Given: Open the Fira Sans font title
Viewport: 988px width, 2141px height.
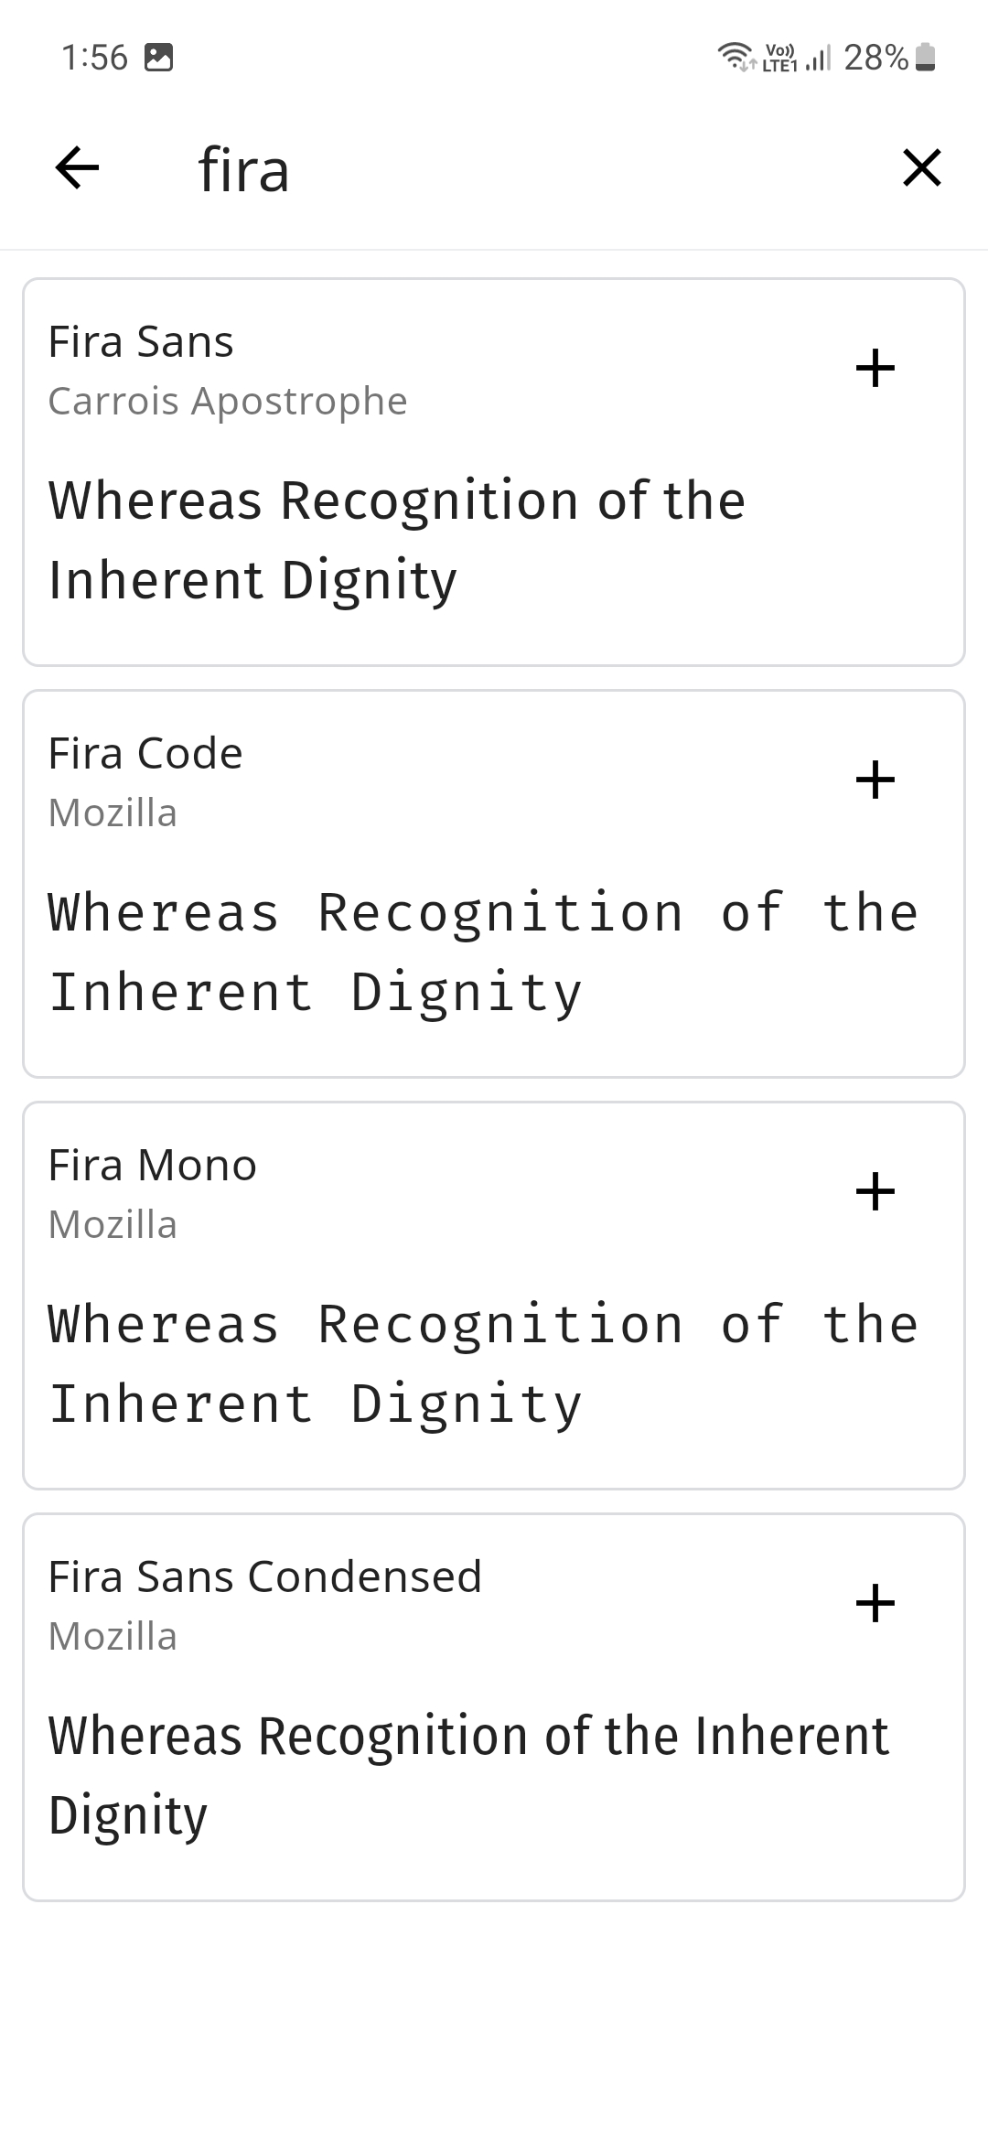Looking at the screenshot, I should [141, 342].
